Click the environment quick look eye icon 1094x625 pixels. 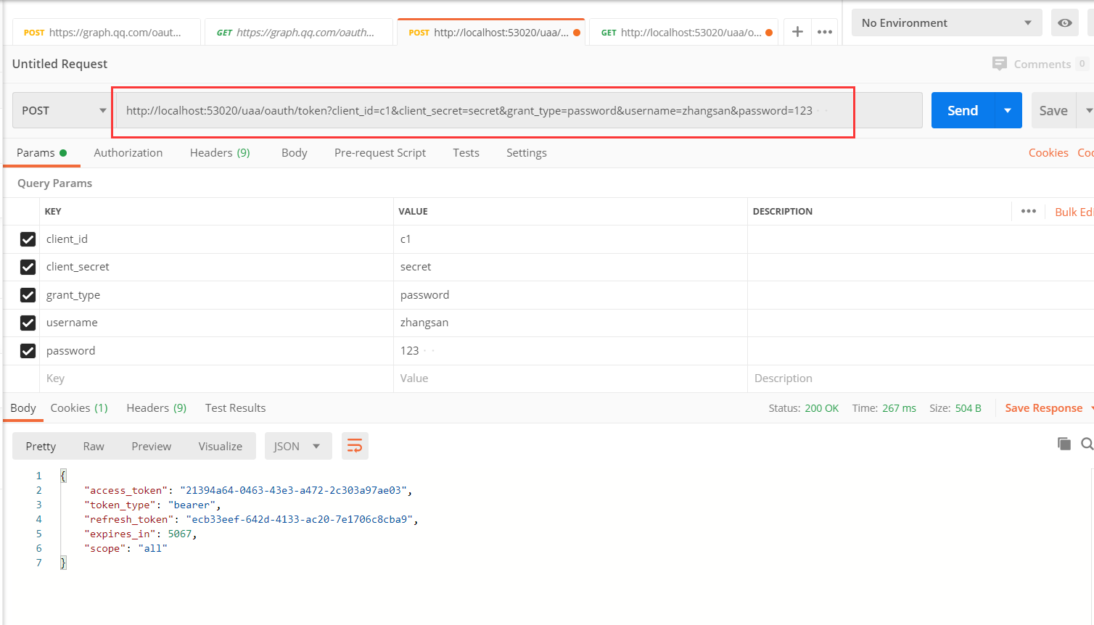coord(1064,23)
